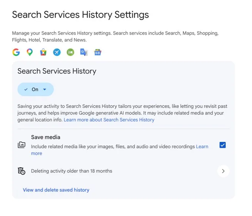Click the Search Services History card heading

pos(57,71)
